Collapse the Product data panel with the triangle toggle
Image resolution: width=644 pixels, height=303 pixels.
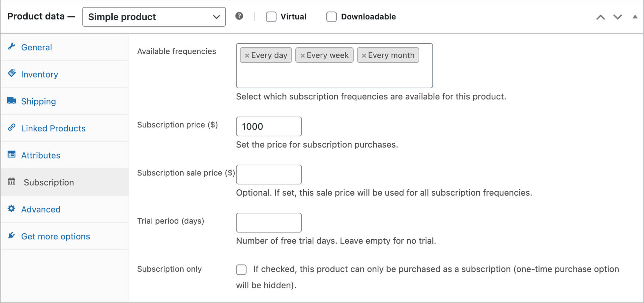pos(635,17)
